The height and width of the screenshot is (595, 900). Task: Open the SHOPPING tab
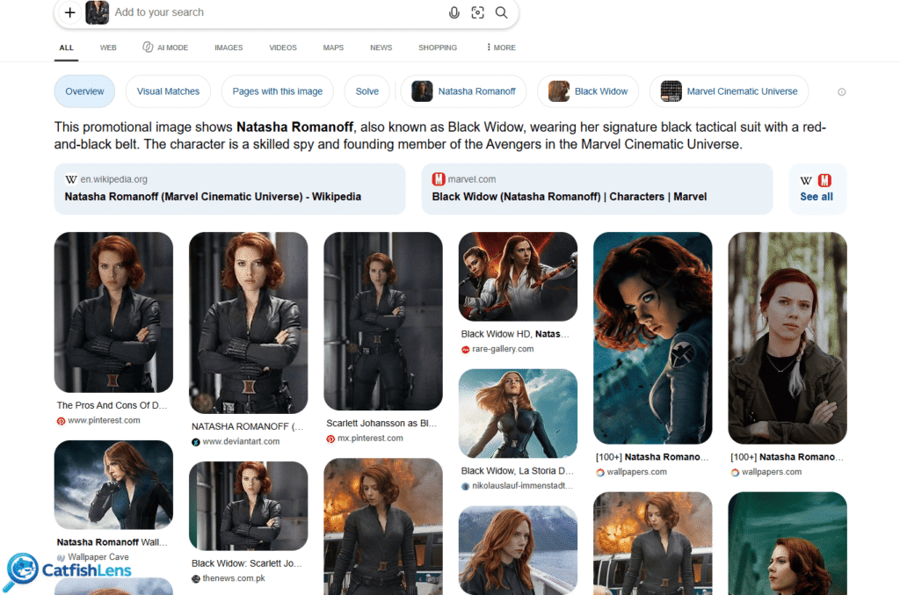click(438, 47)
